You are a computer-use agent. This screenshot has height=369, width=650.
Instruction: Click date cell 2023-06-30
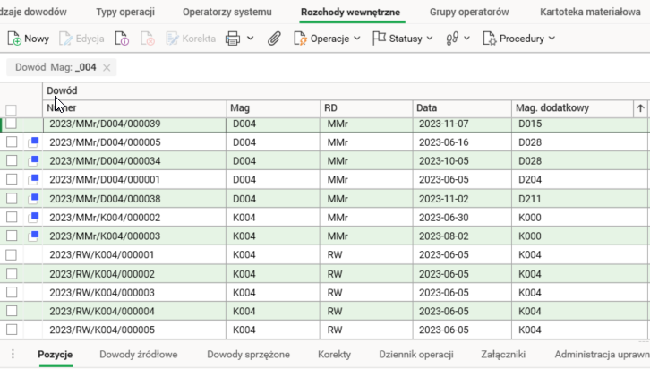tap(443, 218)
